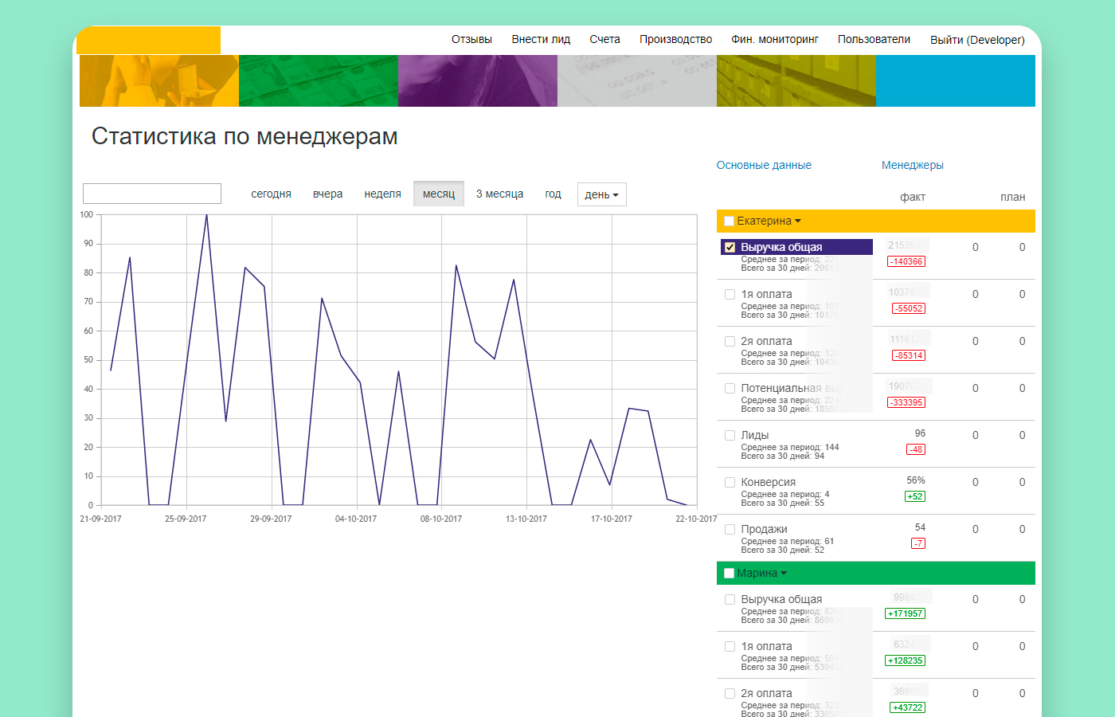
Task: Open the день grouping dropdown
Action: pos(601,194)
